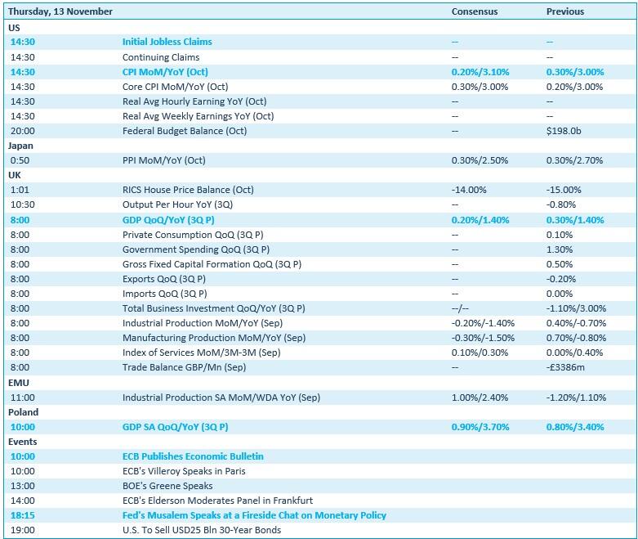Click the Initial Jobless Claims event
The width and height of the screenshot is (638, 539).
point(167,42)
